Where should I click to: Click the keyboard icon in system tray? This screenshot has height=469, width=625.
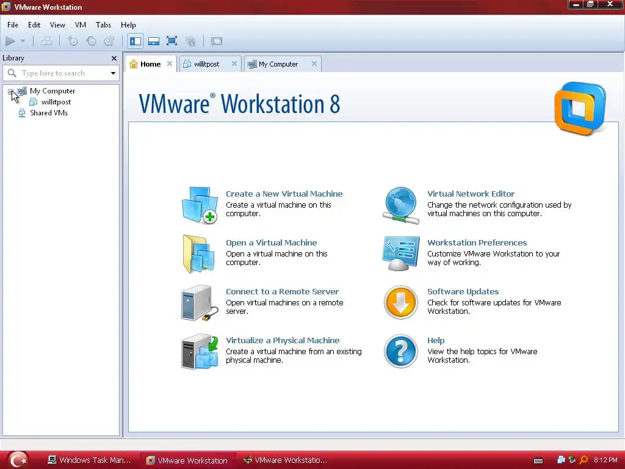point(538,460)
